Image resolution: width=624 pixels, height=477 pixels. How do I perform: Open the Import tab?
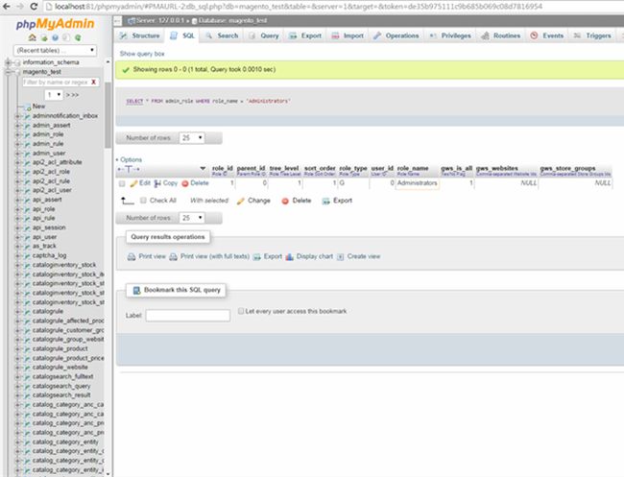[348, 36]
